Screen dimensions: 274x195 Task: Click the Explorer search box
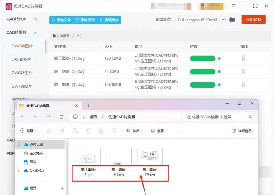coord(219,117)
